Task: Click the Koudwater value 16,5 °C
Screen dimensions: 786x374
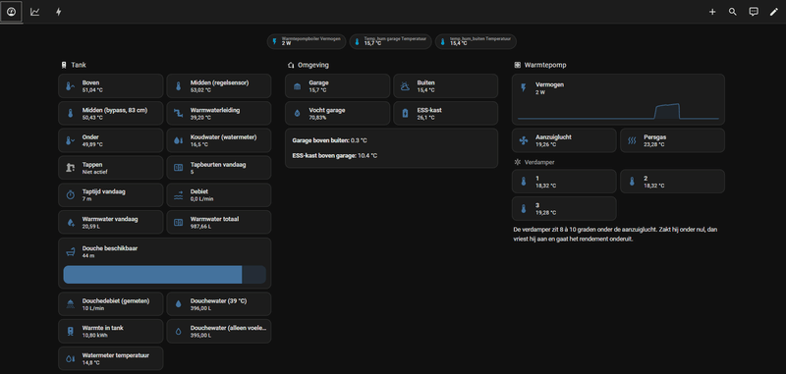Action: tap(199, 144)
